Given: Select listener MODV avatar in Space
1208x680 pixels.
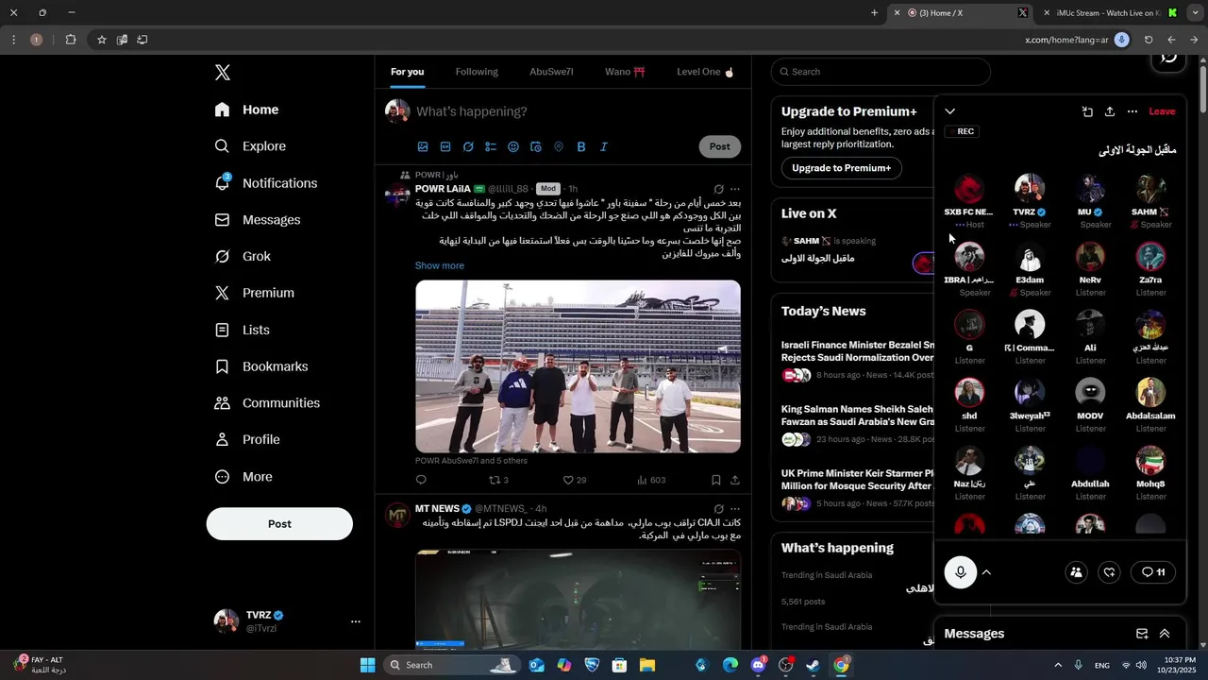Looking at the screenshot, I should pyautogui.click(x=1090, y=392).
